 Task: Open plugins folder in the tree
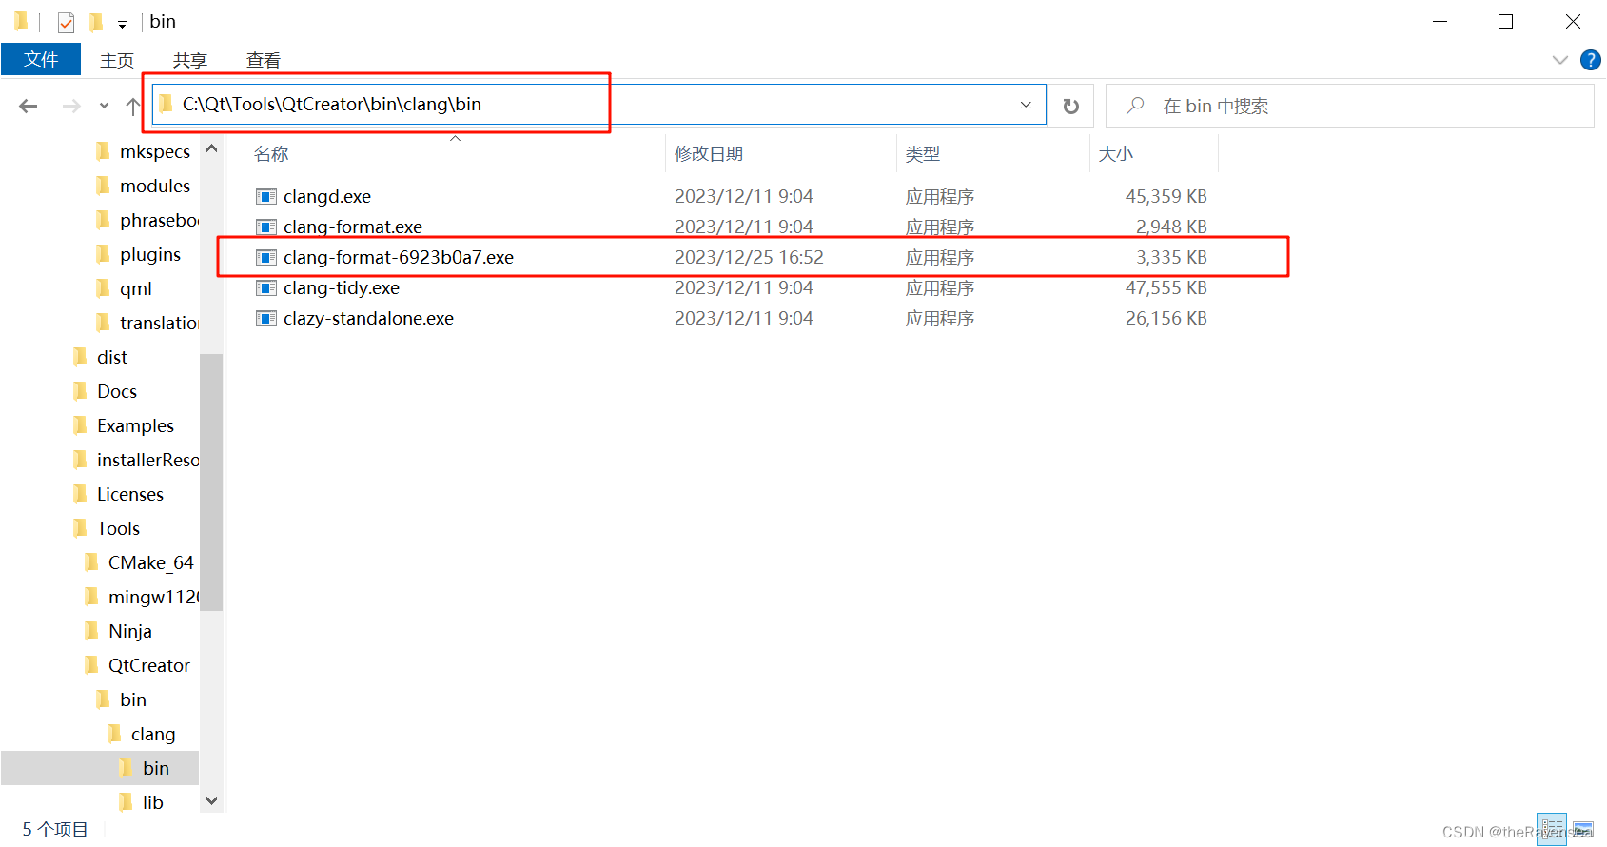[150, 254]
